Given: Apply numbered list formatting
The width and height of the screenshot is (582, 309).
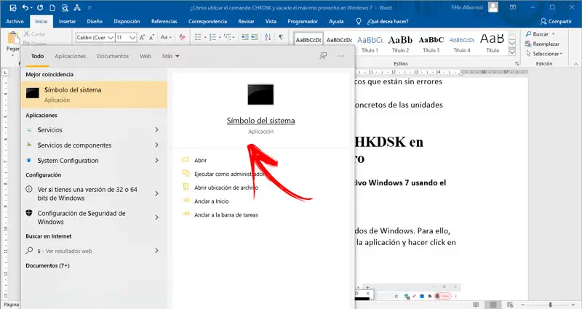Looking at the screenshot, I should pyautogui.click(x=213, y=37).
